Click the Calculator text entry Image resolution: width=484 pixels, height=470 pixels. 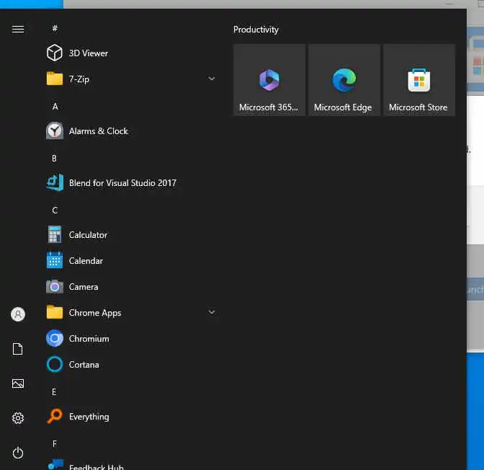point(88,235)
